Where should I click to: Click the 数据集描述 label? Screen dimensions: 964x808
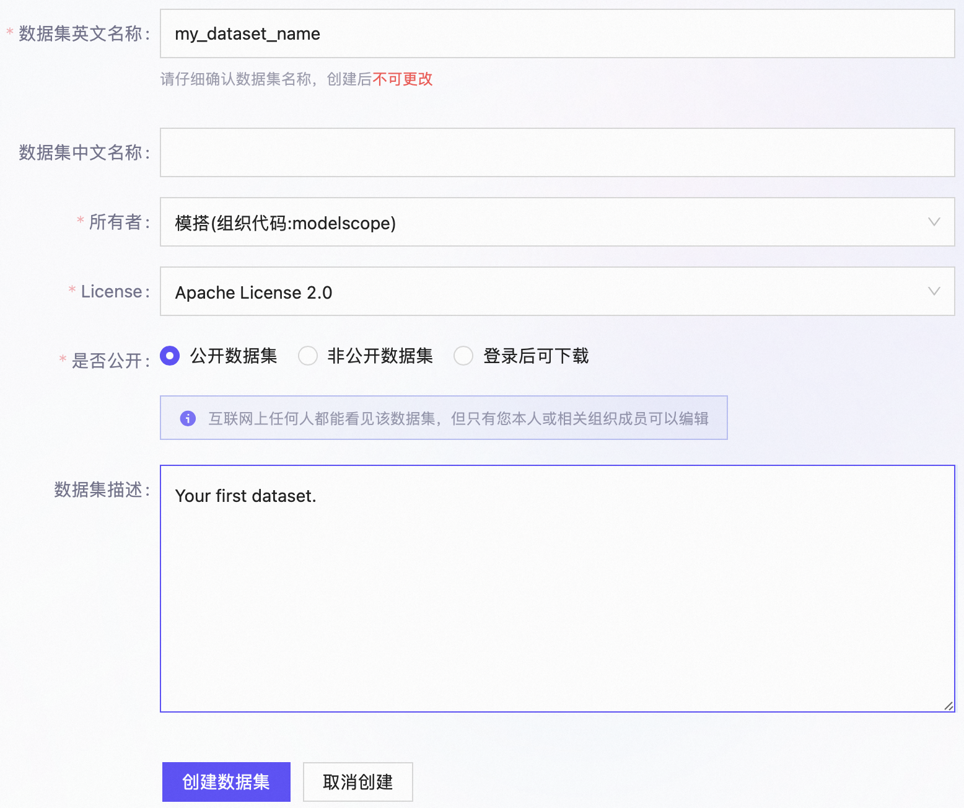click(102, 490)
